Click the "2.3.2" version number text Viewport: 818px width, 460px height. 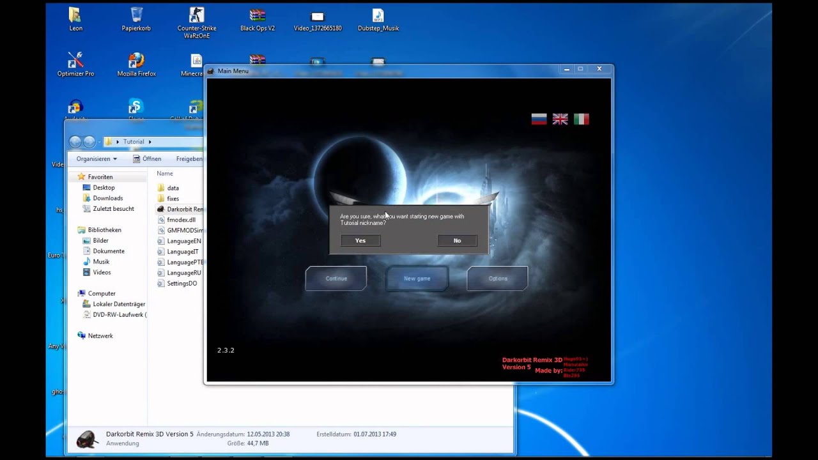pos(226,350)
